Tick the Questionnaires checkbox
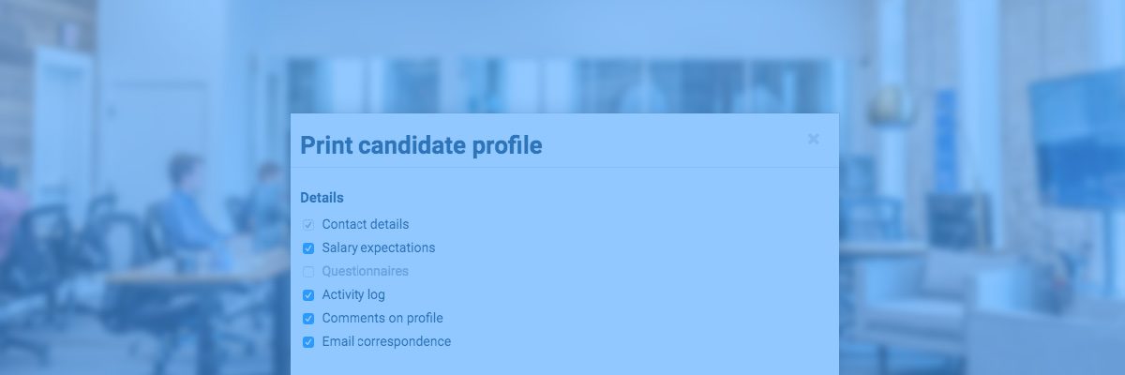Image resolution: width=1125 pixels, height=375 pixels. tap(308, 272)
